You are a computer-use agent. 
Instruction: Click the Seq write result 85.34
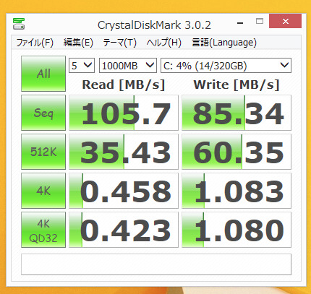pos(237,113)
